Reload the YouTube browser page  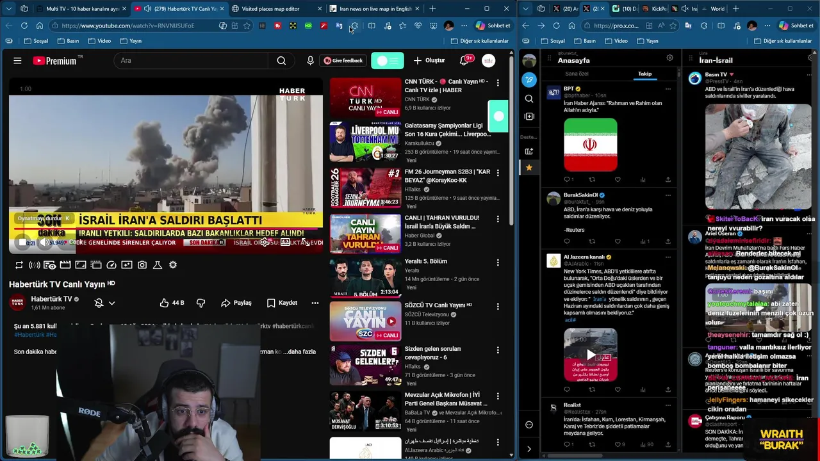click(x=24, y=26)
